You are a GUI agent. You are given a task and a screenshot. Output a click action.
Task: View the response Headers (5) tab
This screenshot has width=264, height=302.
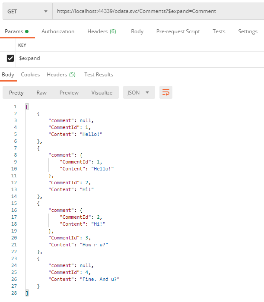(61, 75)
